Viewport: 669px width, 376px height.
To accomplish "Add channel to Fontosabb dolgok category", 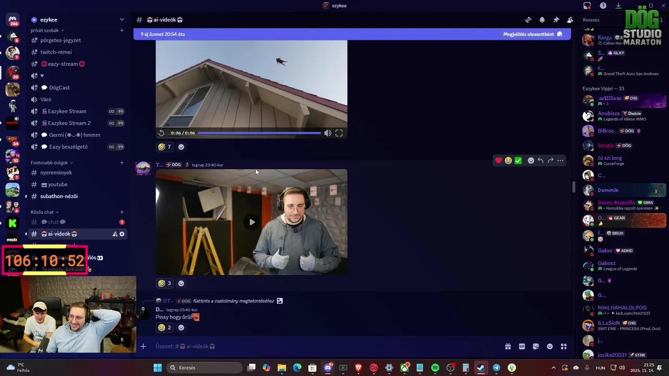I will click(122, 163).
